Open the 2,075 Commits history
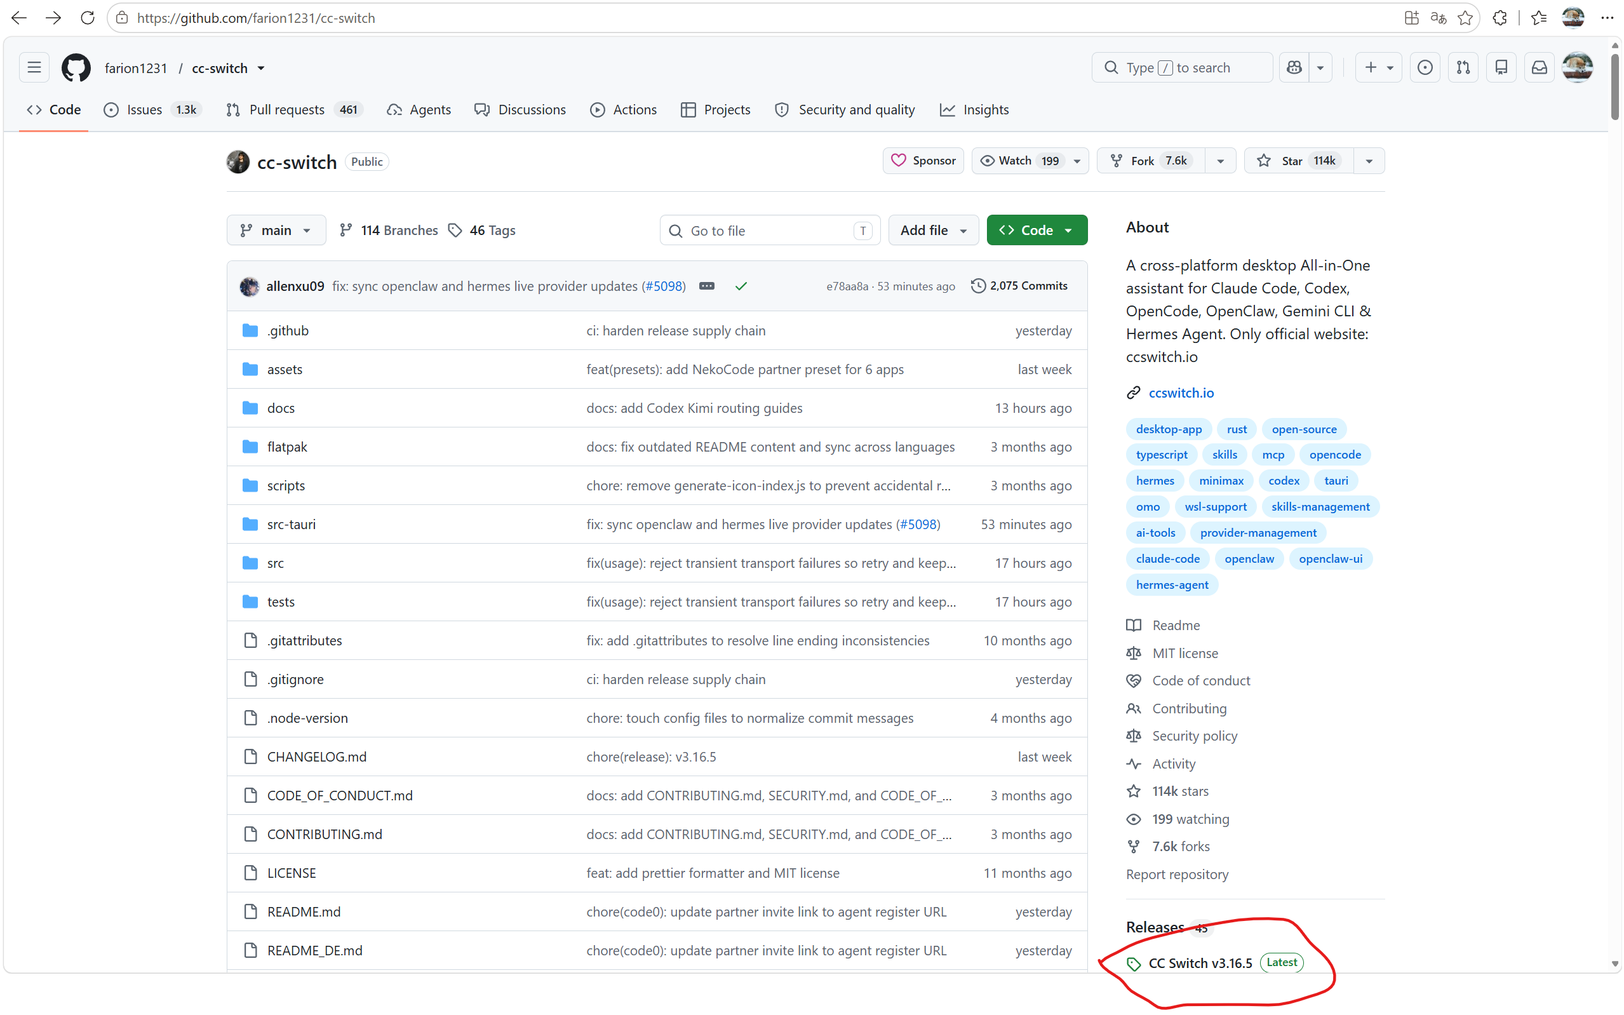The height and width of the screenshot is (1015, 1624). [x=1019, y=286]
